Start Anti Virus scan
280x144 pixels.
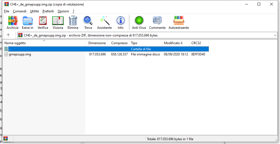point(139,22)
